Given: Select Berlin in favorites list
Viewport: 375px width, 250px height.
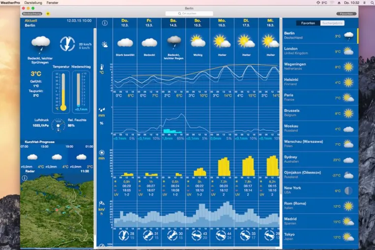Looking at the screenshot, I should 320,35.
